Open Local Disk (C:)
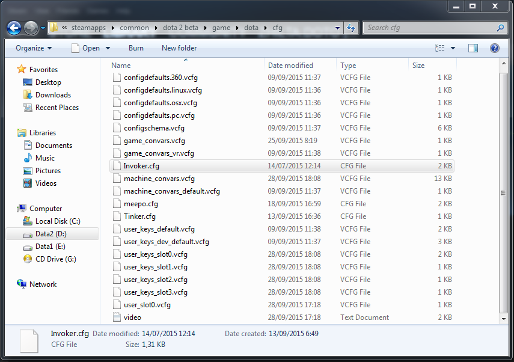Screen dimensions: 514x362 tap(58, 221)
